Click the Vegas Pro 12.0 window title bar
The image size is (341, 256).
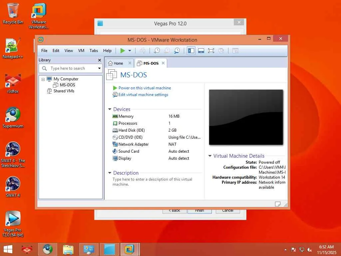(x=170, y=24)
